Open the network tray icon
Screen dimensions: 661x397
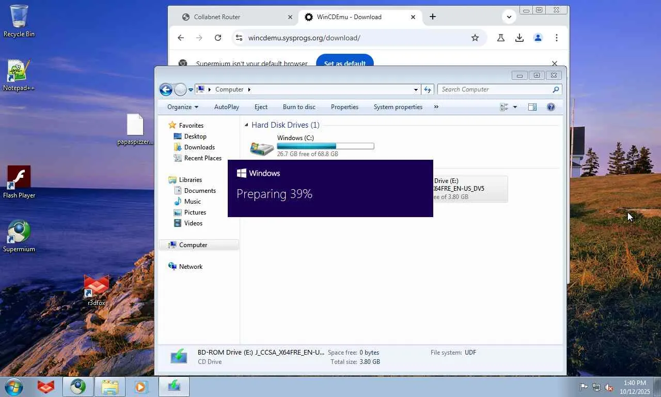coord(596,387)
